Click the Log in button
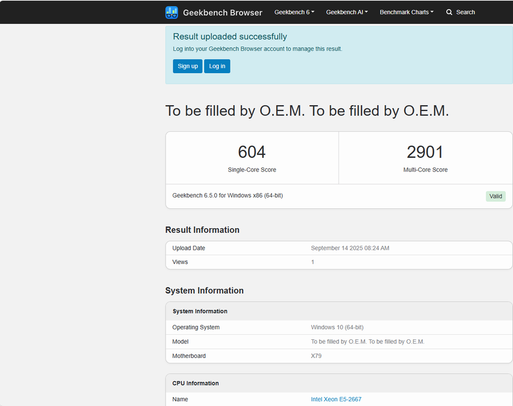Image resolution: width=513 pixels, height=406 pixels. pos(217,66)
